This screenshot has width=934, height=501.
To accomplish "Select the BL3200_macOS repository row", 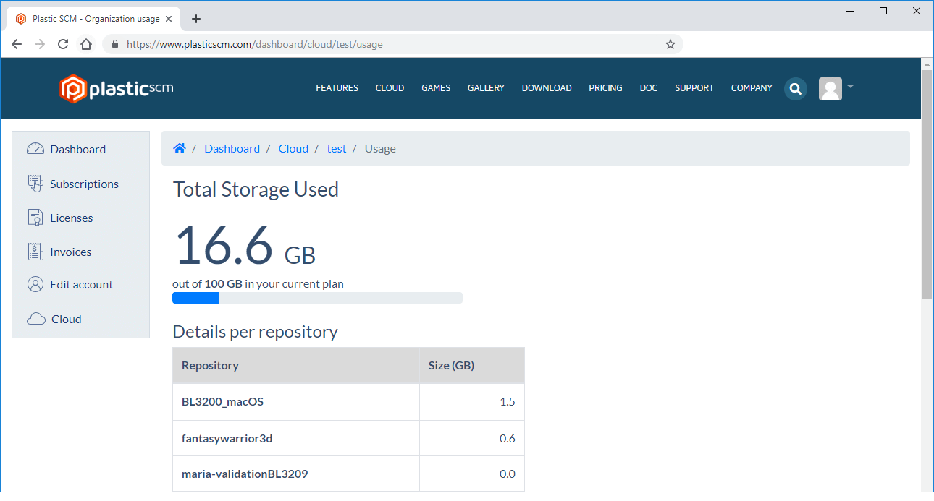I will coord(348,401).
